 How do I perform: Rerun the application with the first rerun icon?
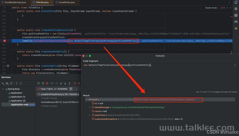tap(38, 83)
